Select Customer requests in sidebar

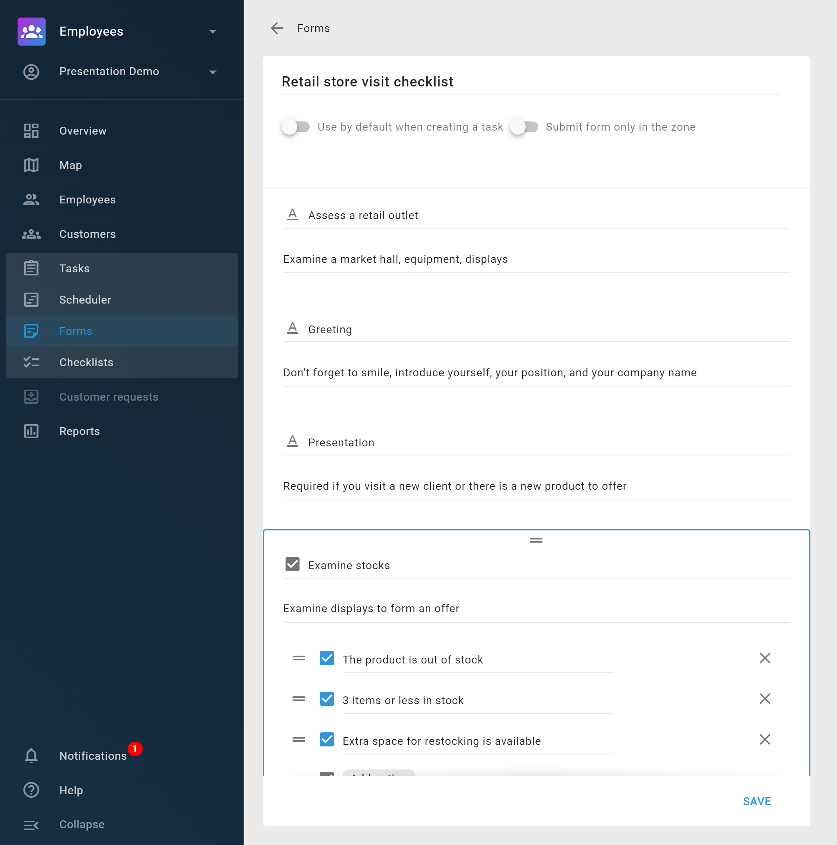pyautogui.click(x=109, y=396)
